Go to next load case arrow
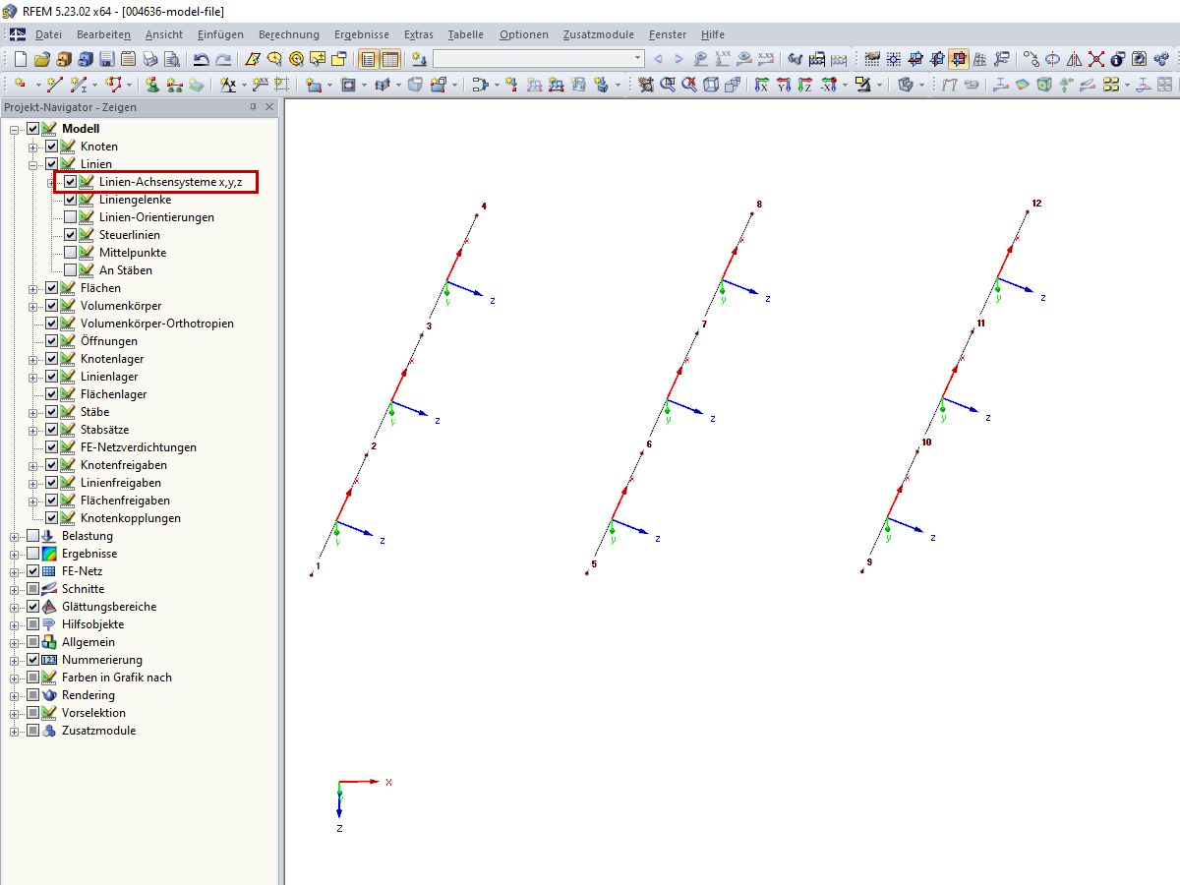The width and height of the screenshot is (1180, 885). click(678, 59)
